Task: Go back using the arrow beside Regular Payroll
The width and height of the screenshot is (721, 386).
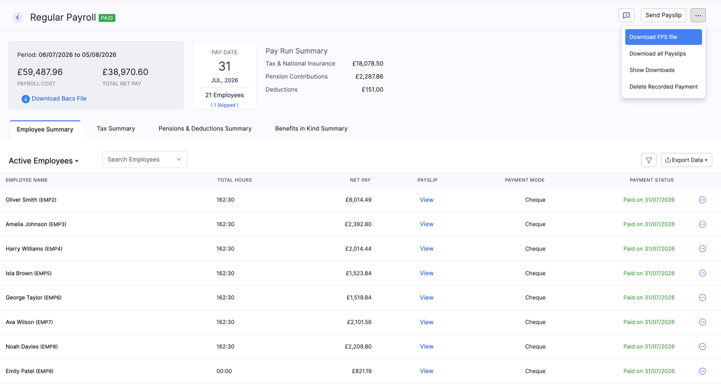Action: [18, 17]
